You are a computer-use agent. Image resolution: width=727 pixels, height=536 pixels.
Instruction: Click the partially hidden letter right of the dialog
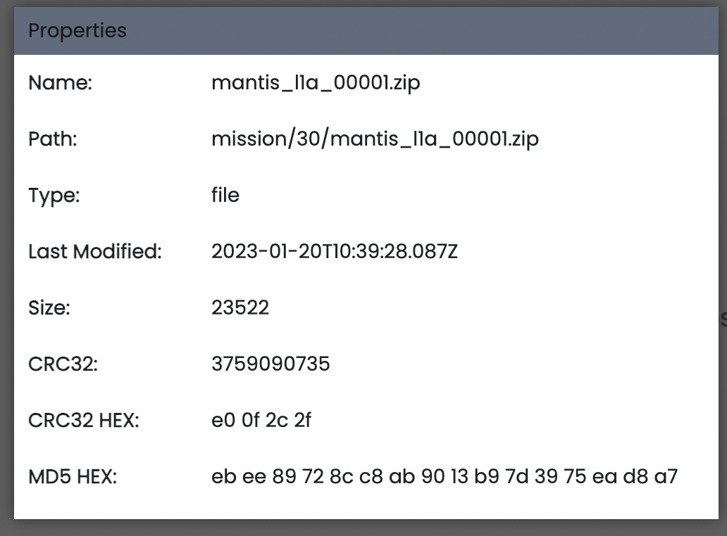point(723,320)
